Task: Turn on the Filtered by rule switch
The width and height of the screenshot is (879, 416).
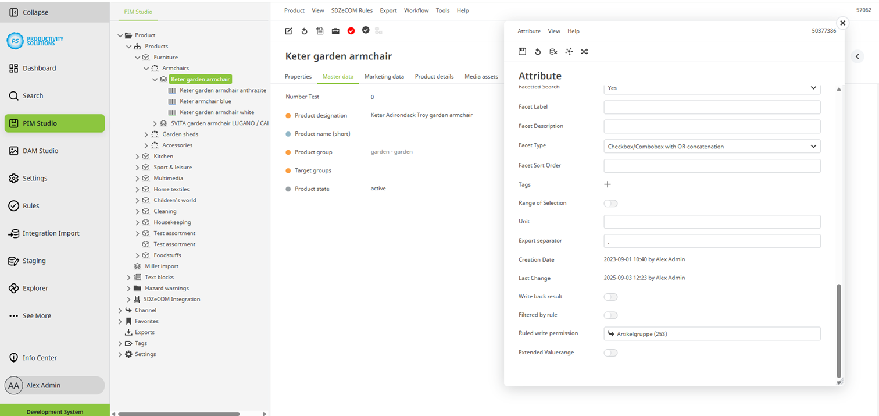Action: coord(610,315)
